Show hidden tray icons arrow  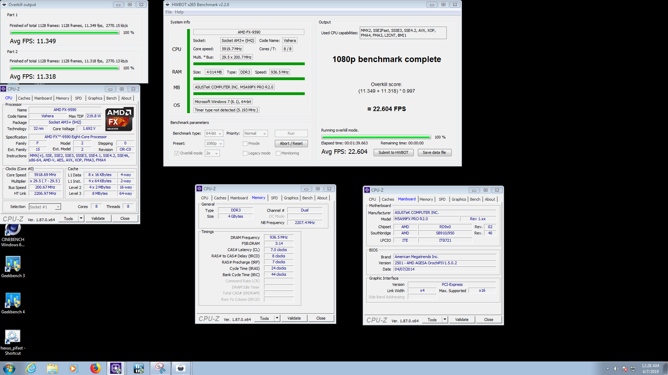click(x=608, y=369)
